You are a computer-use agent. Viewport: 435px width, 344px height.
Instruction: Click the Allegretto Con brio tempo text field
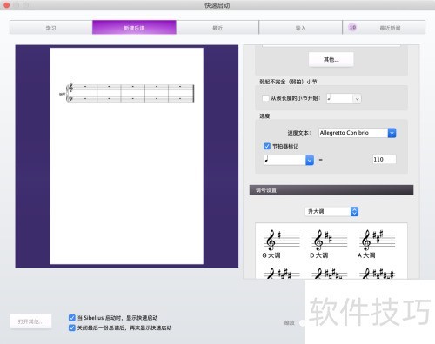(353, 133)
